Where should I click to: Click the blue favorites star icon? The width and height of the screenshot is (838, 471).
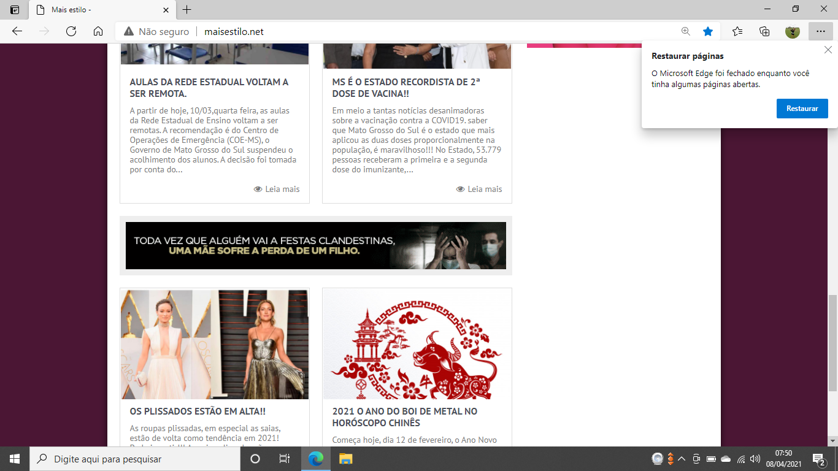[x=708, y=31]
